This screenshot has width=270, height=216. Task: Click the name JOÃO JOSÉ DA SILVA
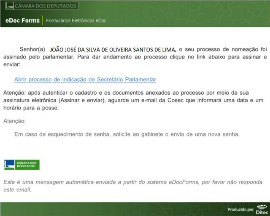point(75,50)
